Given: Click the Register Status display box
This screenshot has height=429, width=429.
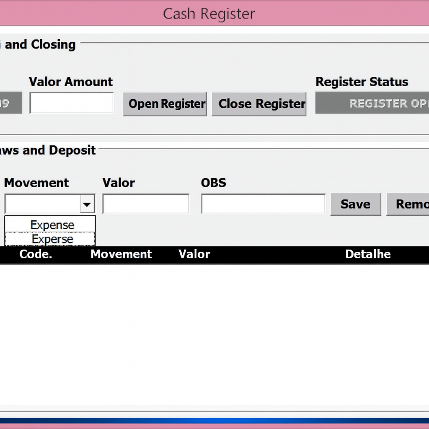Looking at the screenshot, I should click(x=372, y=103).
